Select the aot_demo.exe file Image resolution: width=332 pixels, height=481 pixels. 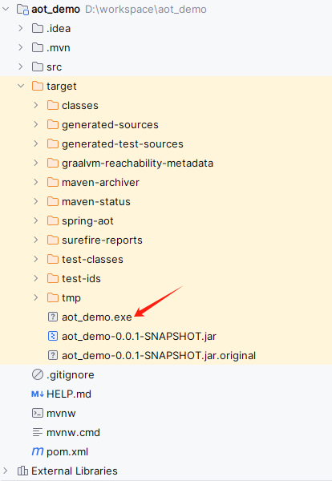[97, 317]
